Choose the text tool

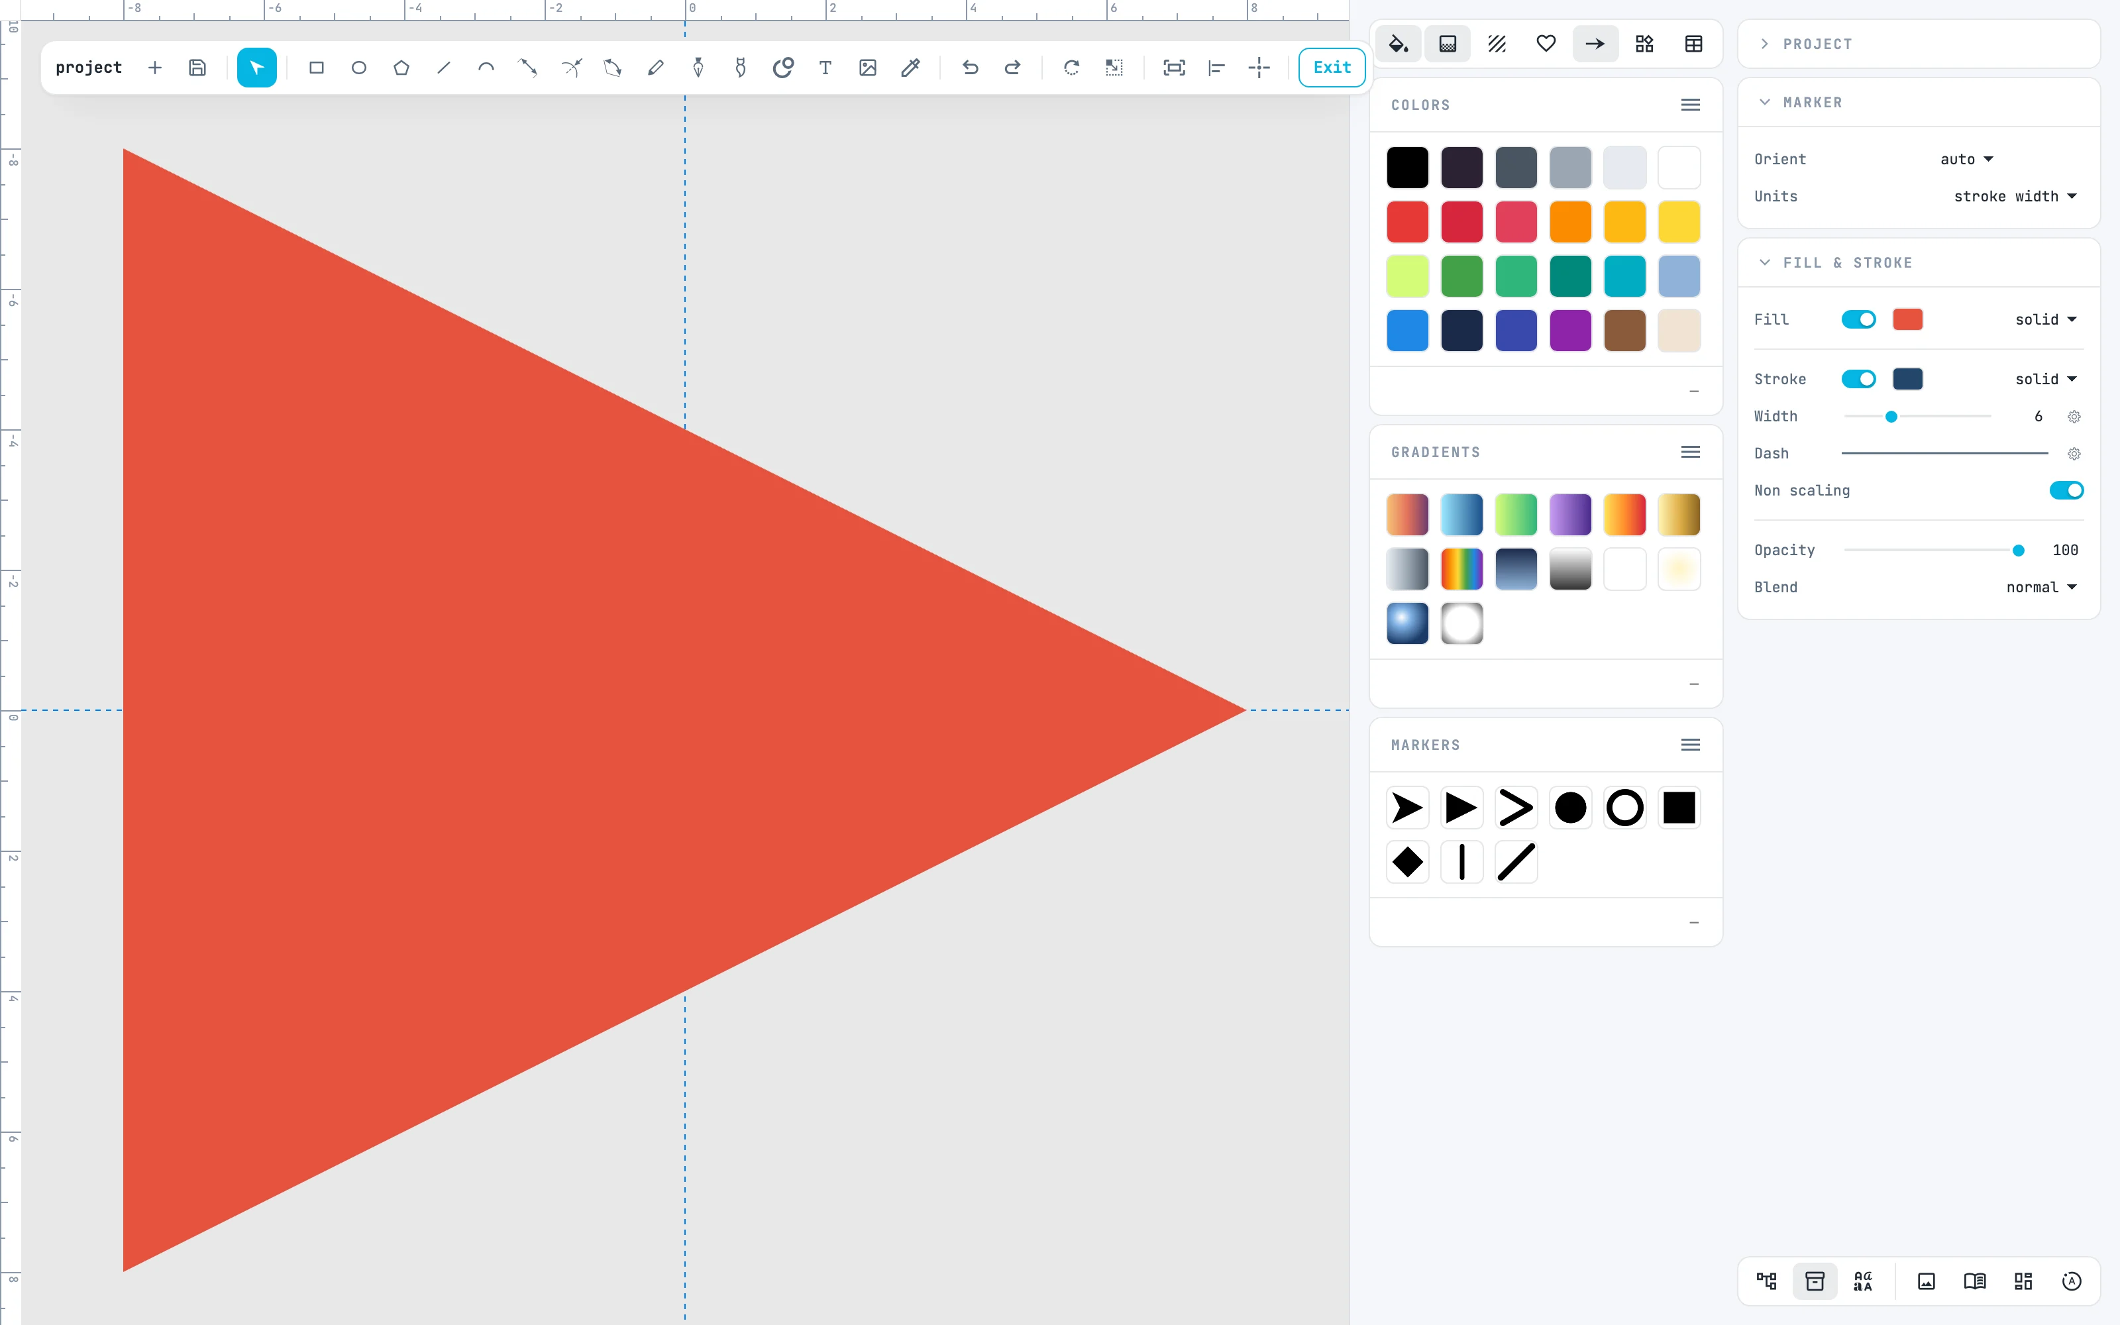(x=825, y=68)
